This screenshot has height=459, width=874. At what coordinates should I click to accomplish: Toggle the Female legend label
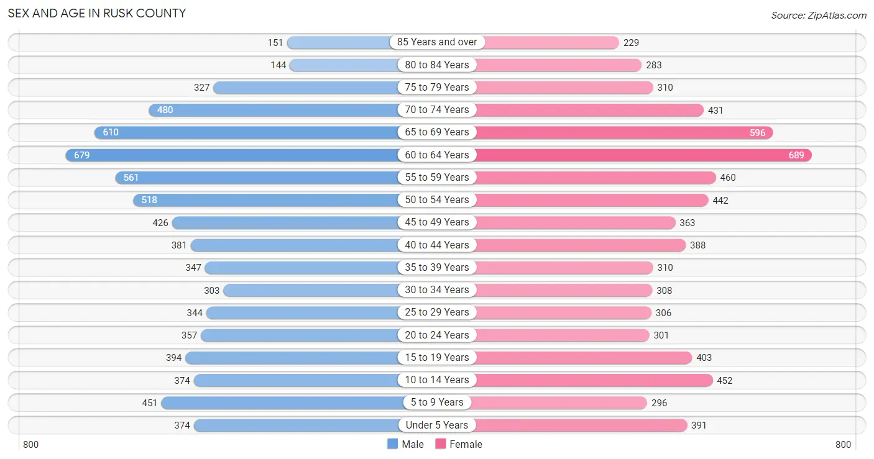(x=466, y=444)
